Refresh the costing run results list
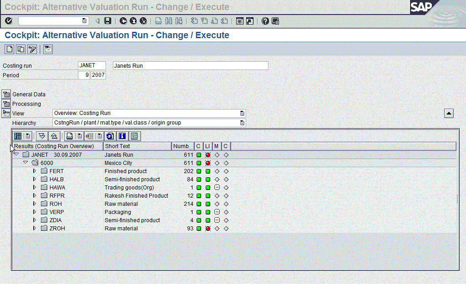Screen dimensions: 466x284 pyautogui.click(x=110, y=136)
